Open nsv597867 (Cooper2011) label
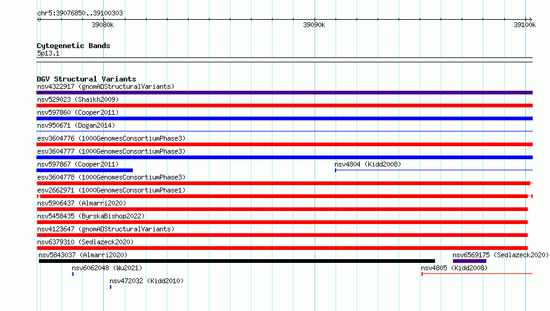 click(x=78, y=164)
